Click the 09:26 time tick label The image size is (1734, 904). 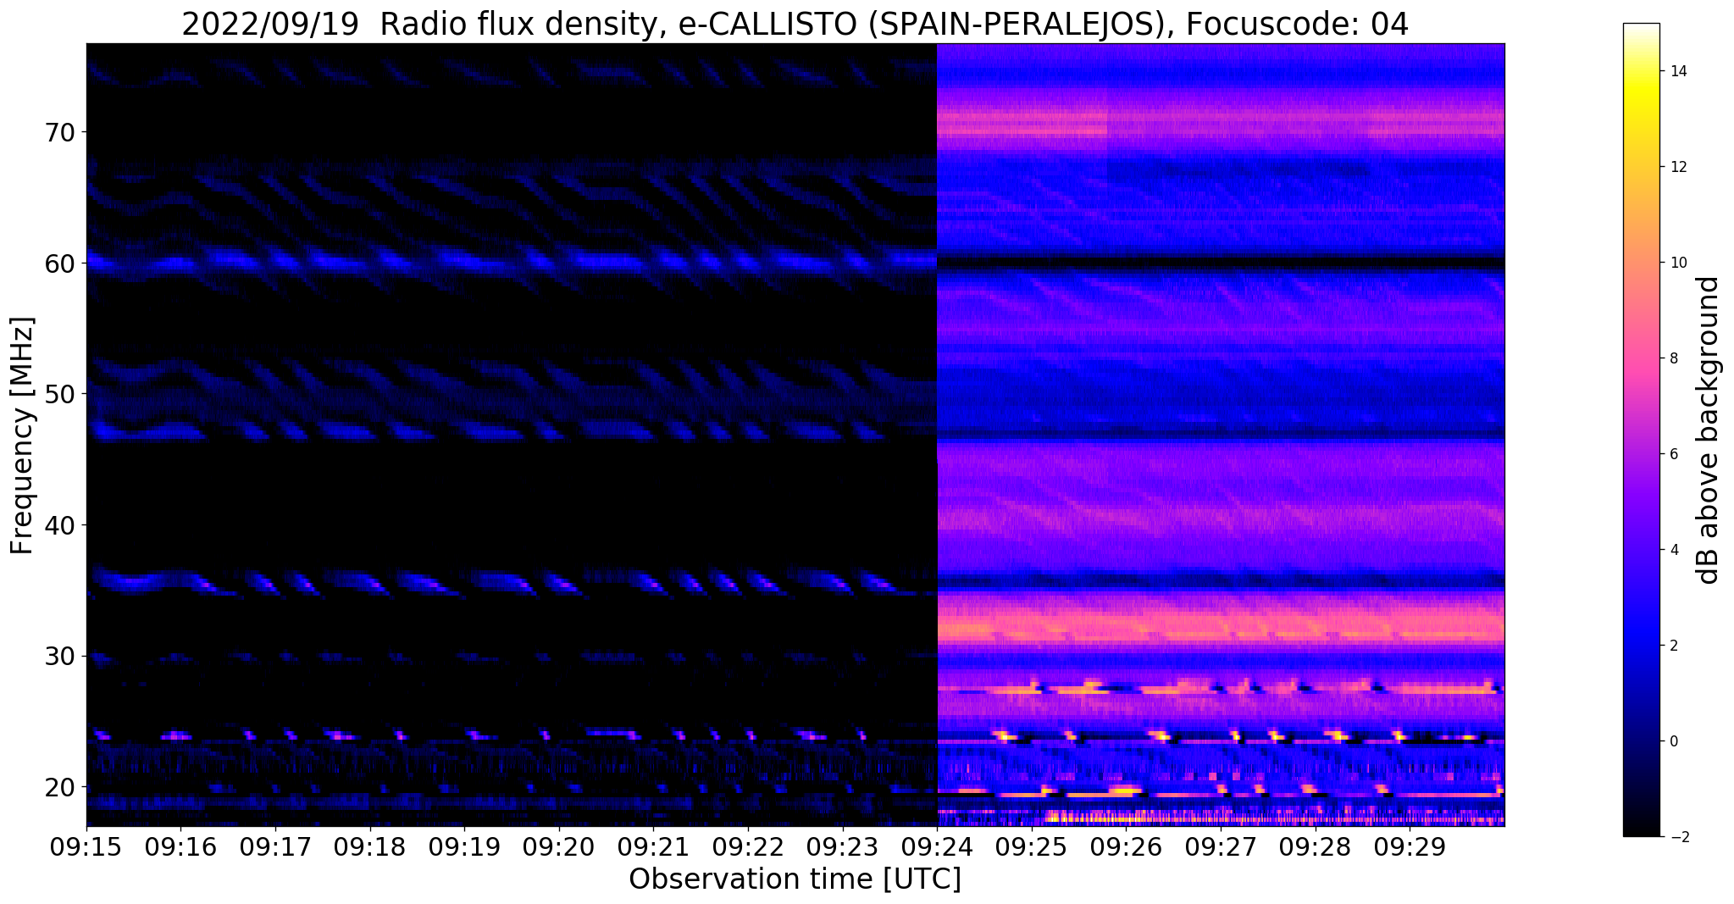[1126, 847]
